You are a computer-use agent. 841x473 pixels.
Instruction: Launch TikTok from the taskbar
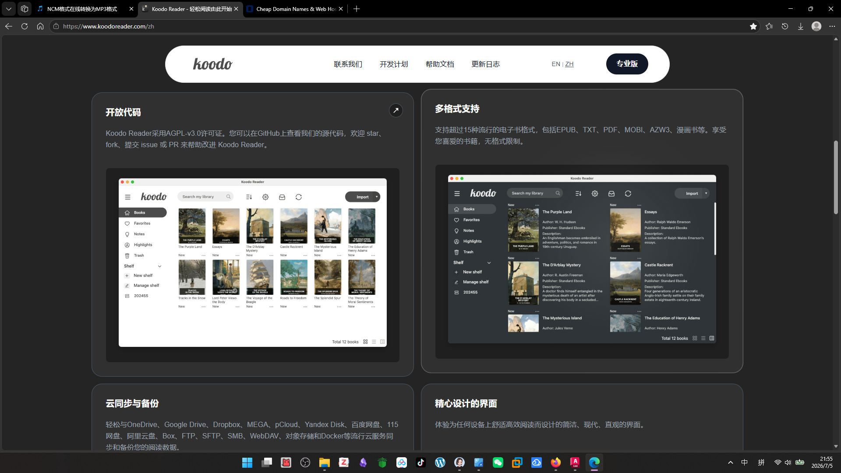421,462
